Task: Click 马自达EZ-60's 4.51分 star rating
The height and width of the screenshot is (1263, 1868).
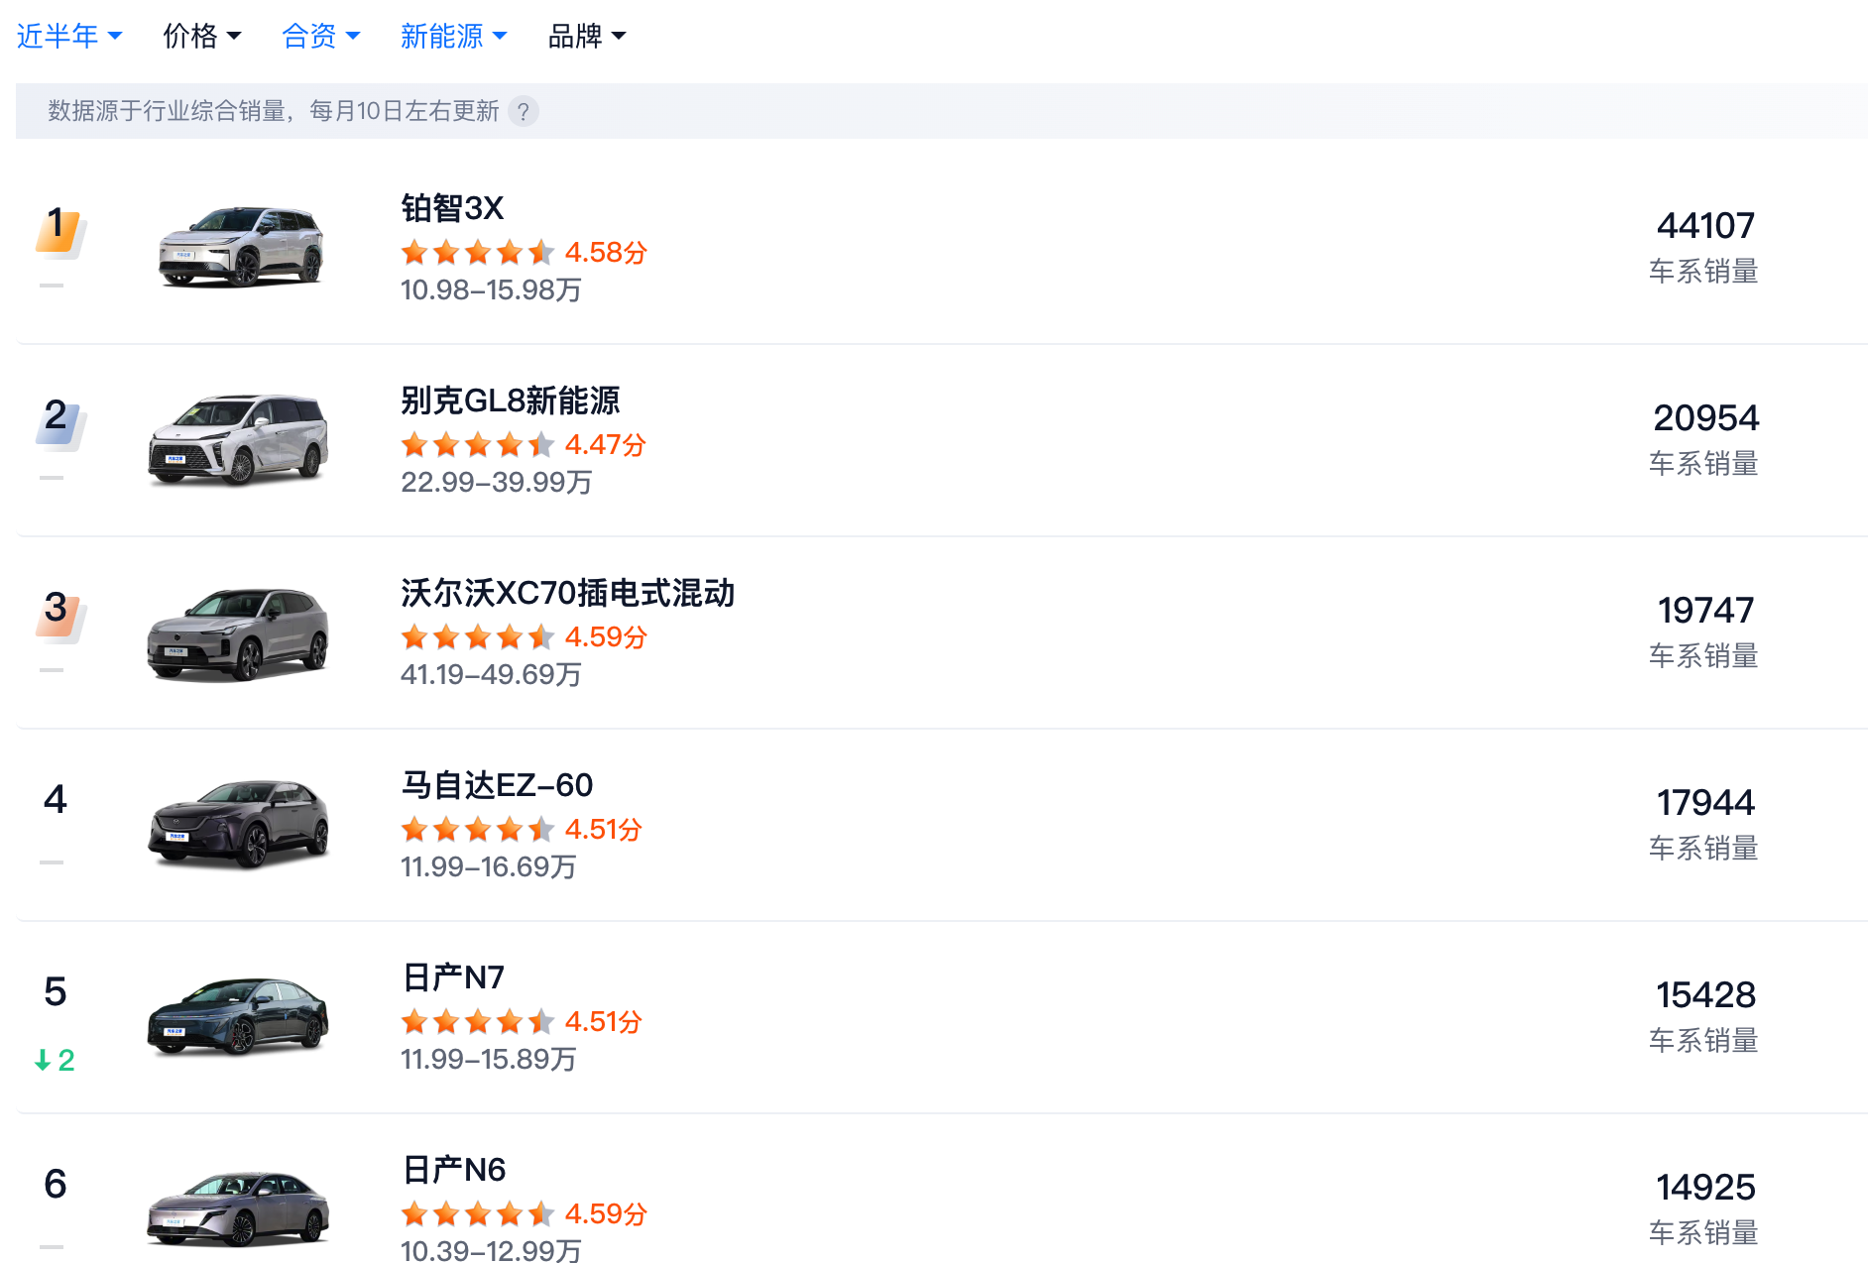Action: click(522, 829)
